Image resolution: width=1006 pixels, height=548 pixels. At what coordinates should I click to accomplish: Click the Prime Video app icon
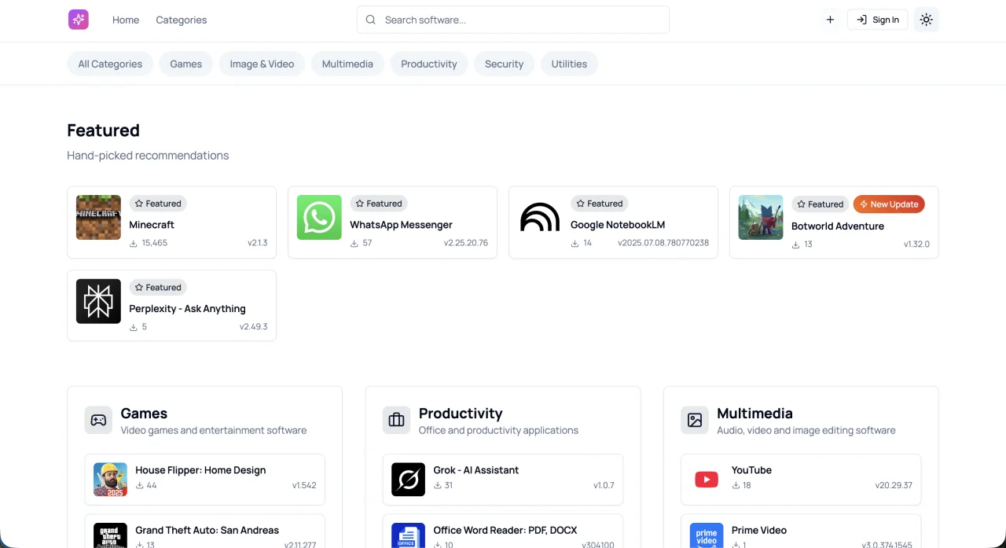click(707, 536)
